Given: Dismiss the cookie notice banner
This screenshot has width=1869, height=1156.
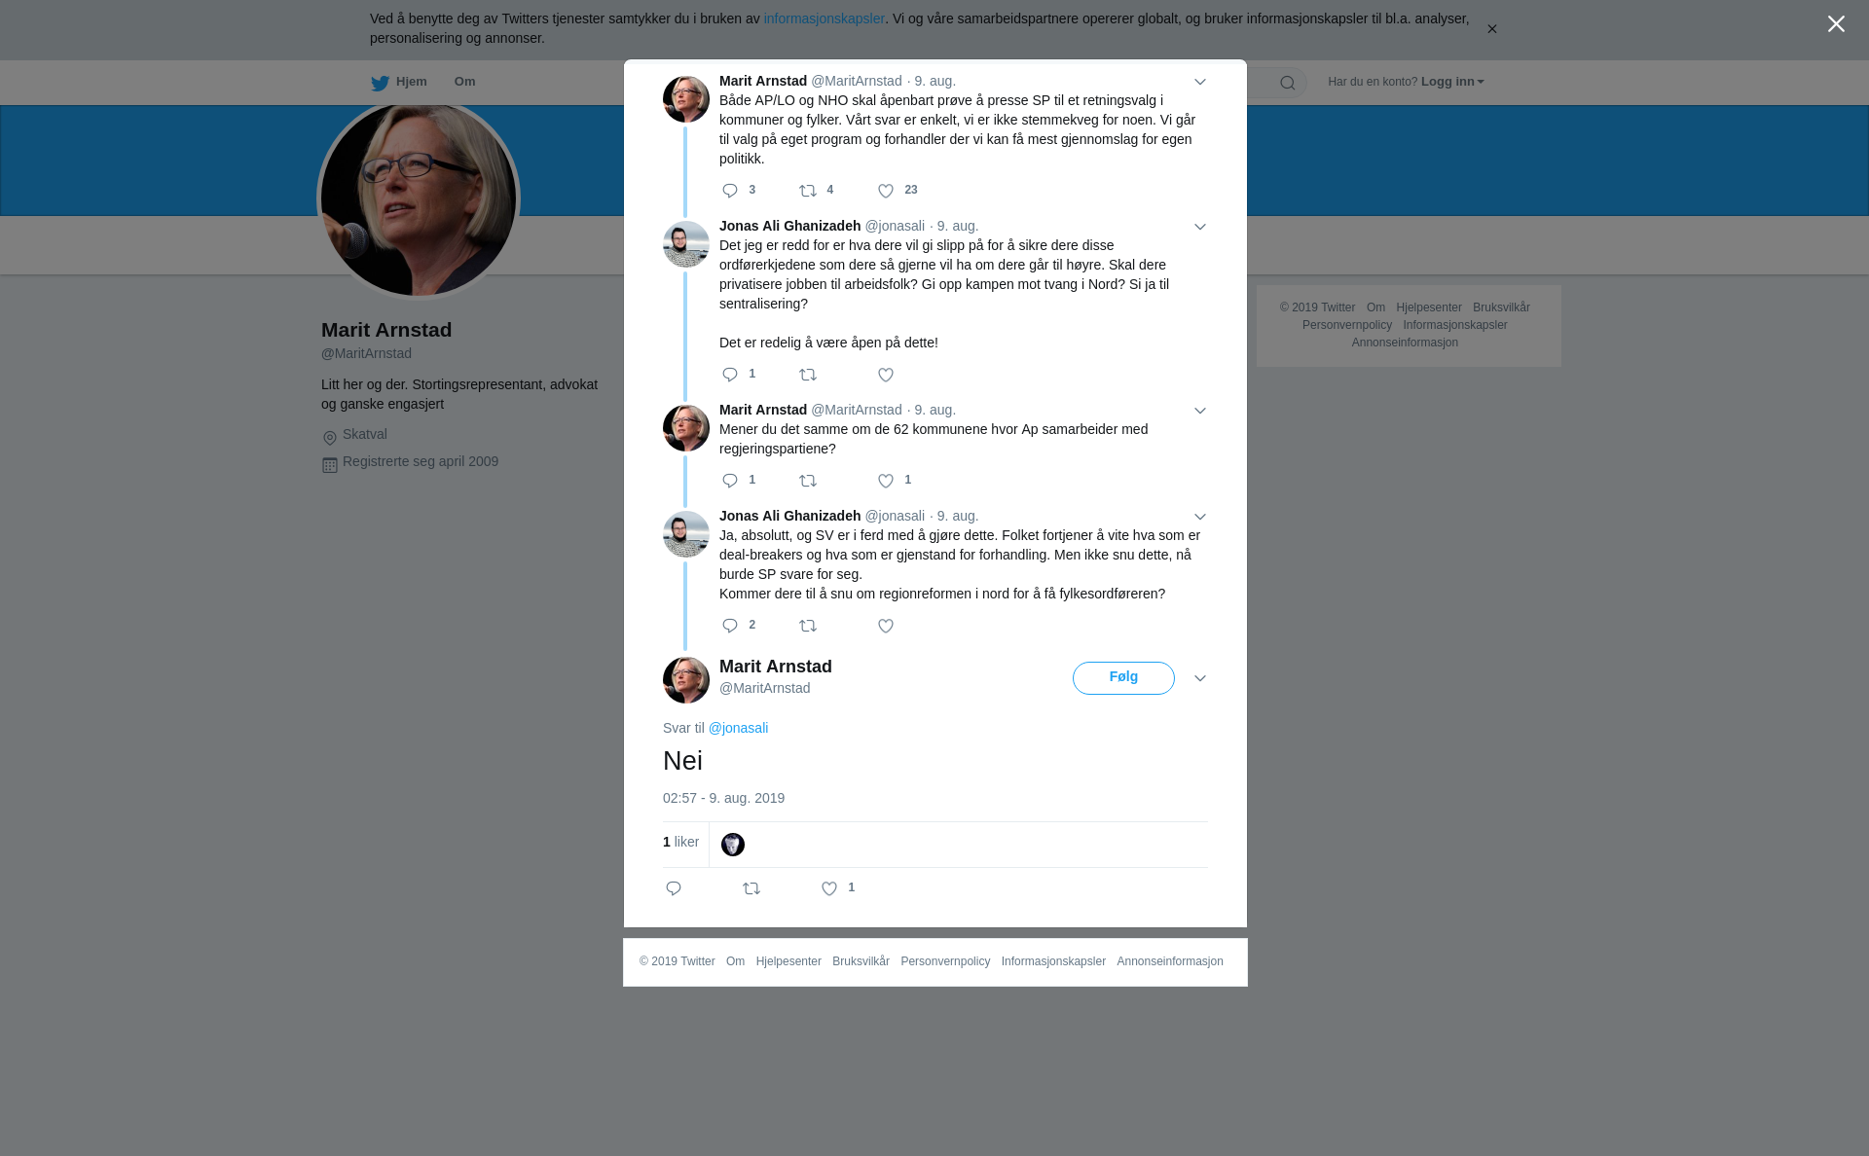Looking at the screenshot, I should pos(1491,29).
